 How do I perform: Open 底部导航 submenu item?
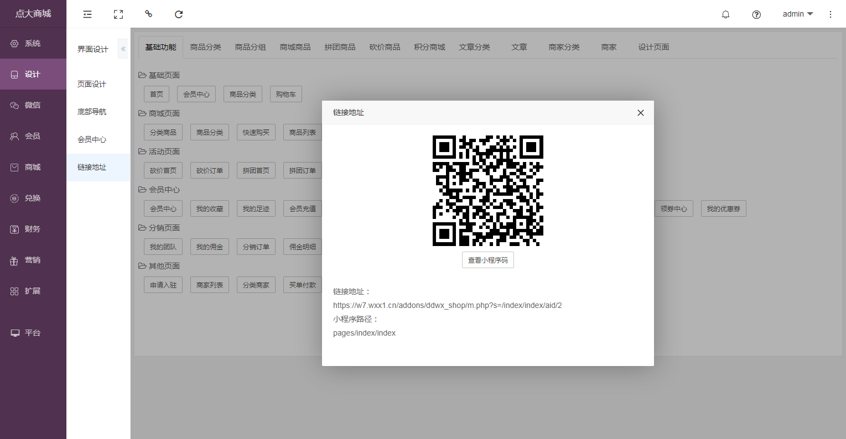tap(98, 112)
